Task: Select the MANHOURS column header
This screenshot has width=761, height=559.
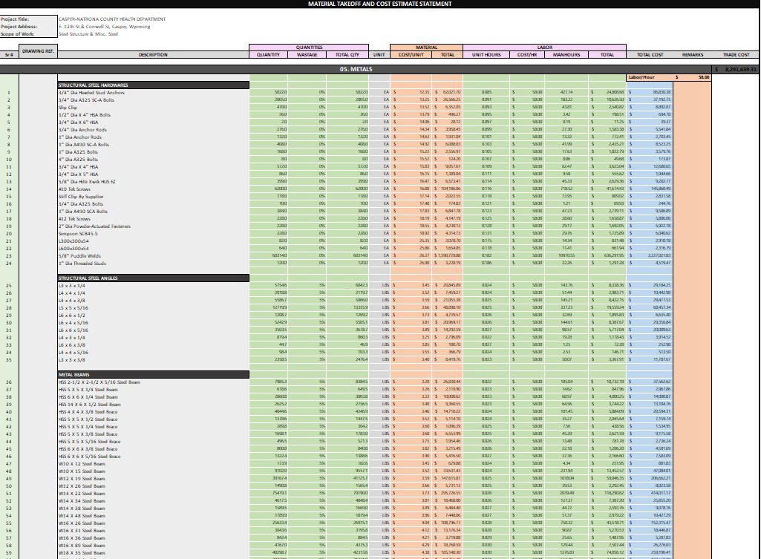Action: pos(566,54)
